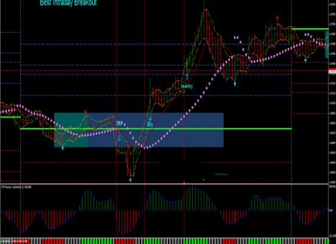
Task: Click the cyan up arrow below the mid-chart pullback low
Action: [x=235, y=84]
